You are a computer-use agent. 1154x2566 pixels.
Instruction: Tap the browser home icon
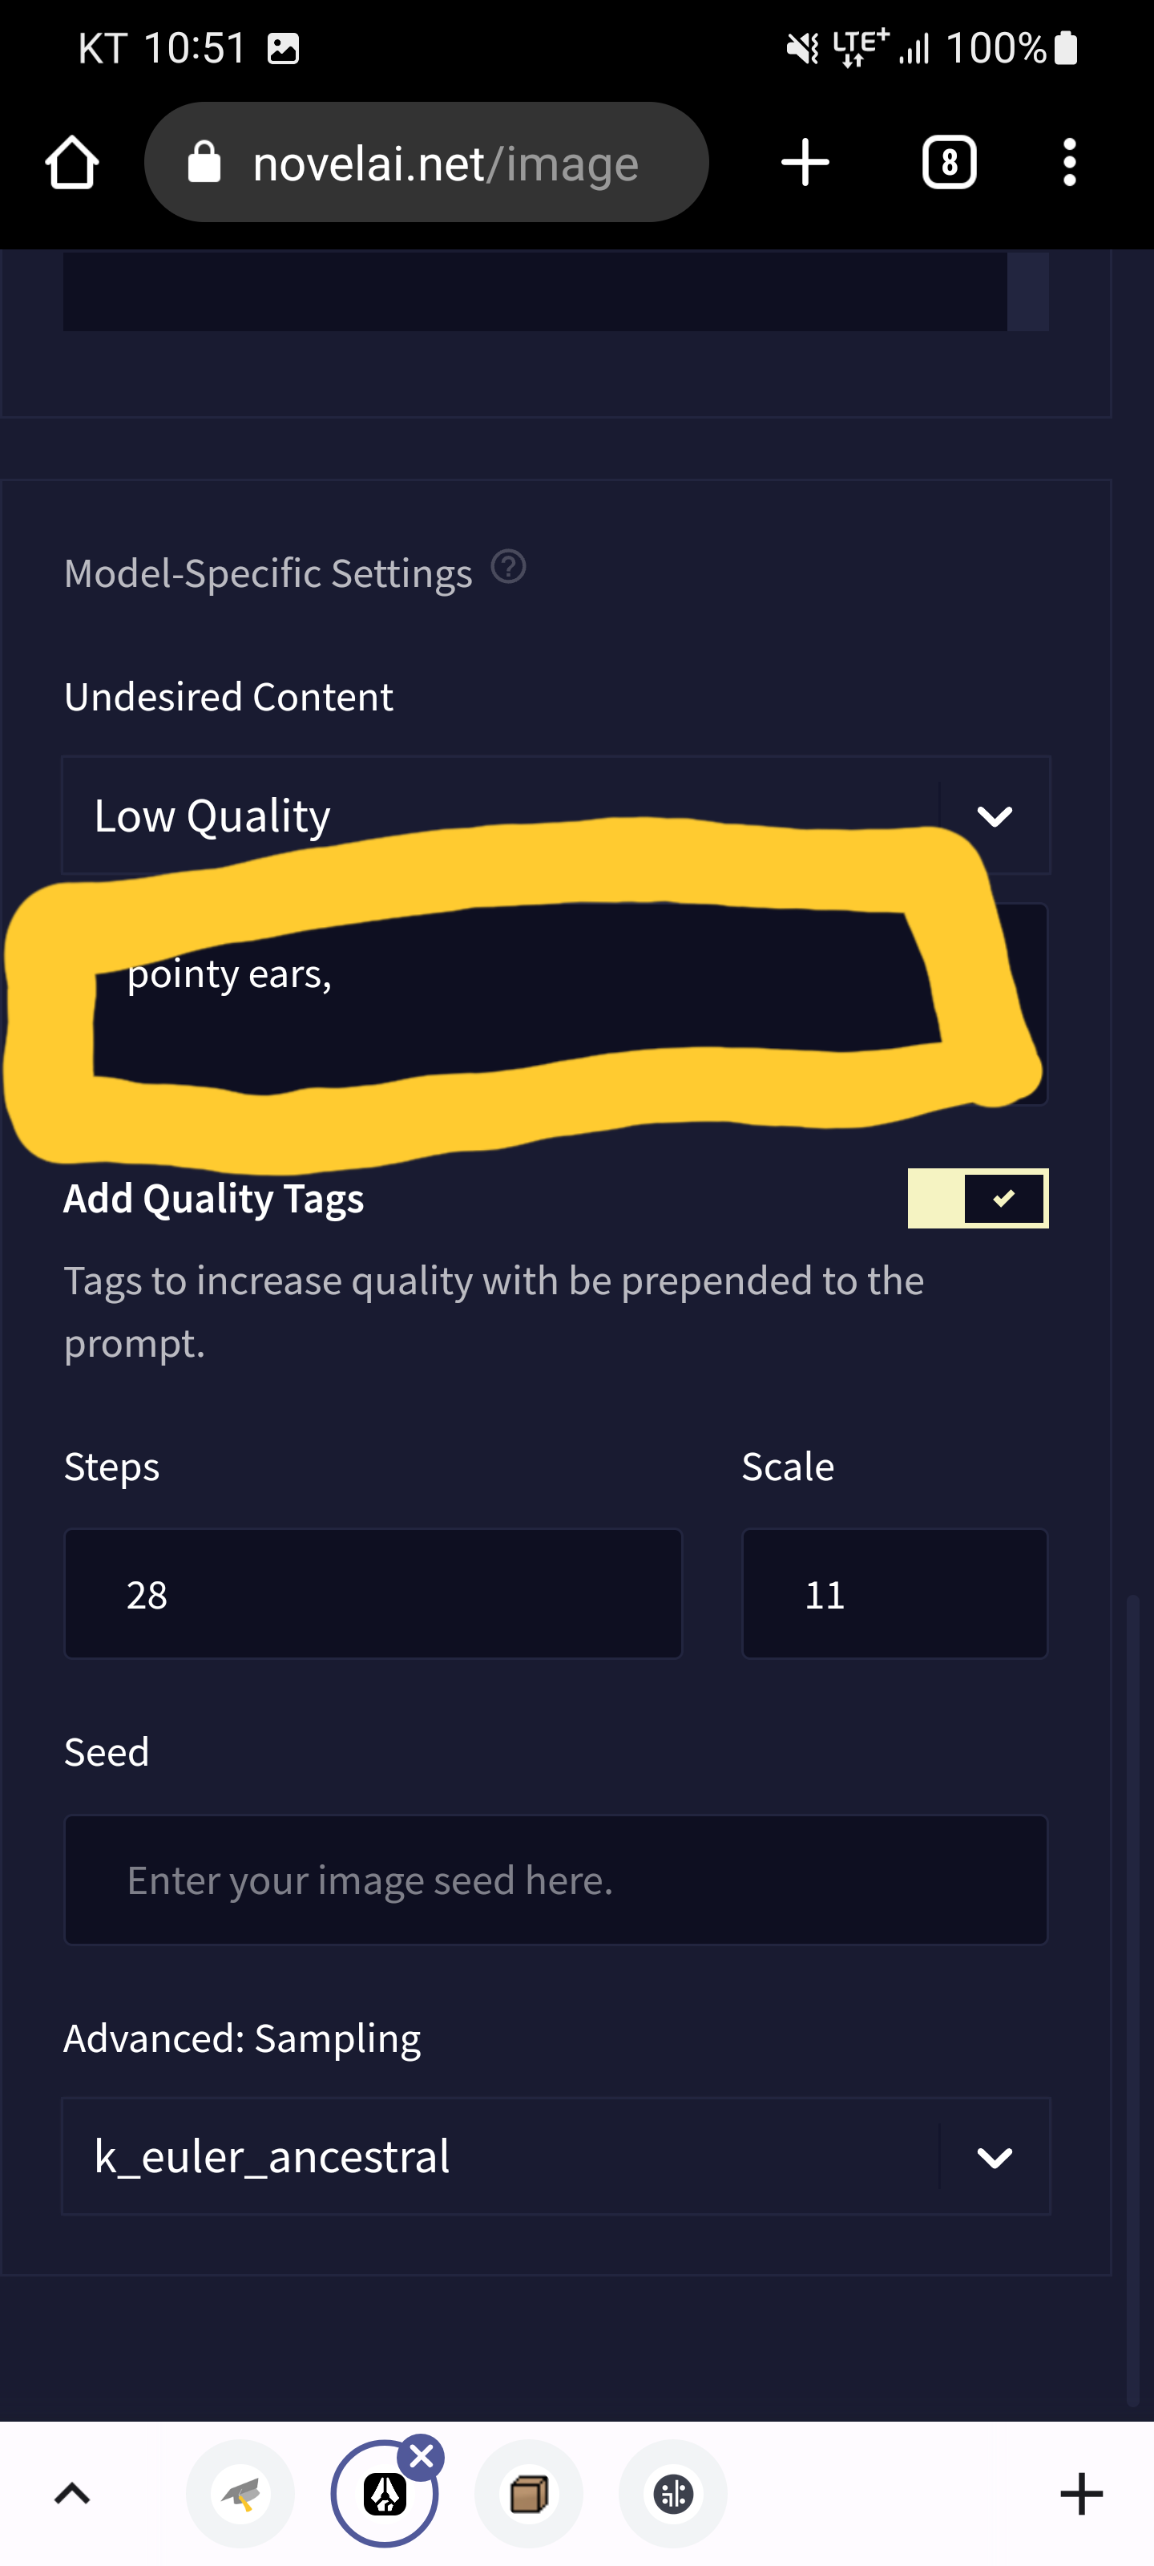pos(71,162)
